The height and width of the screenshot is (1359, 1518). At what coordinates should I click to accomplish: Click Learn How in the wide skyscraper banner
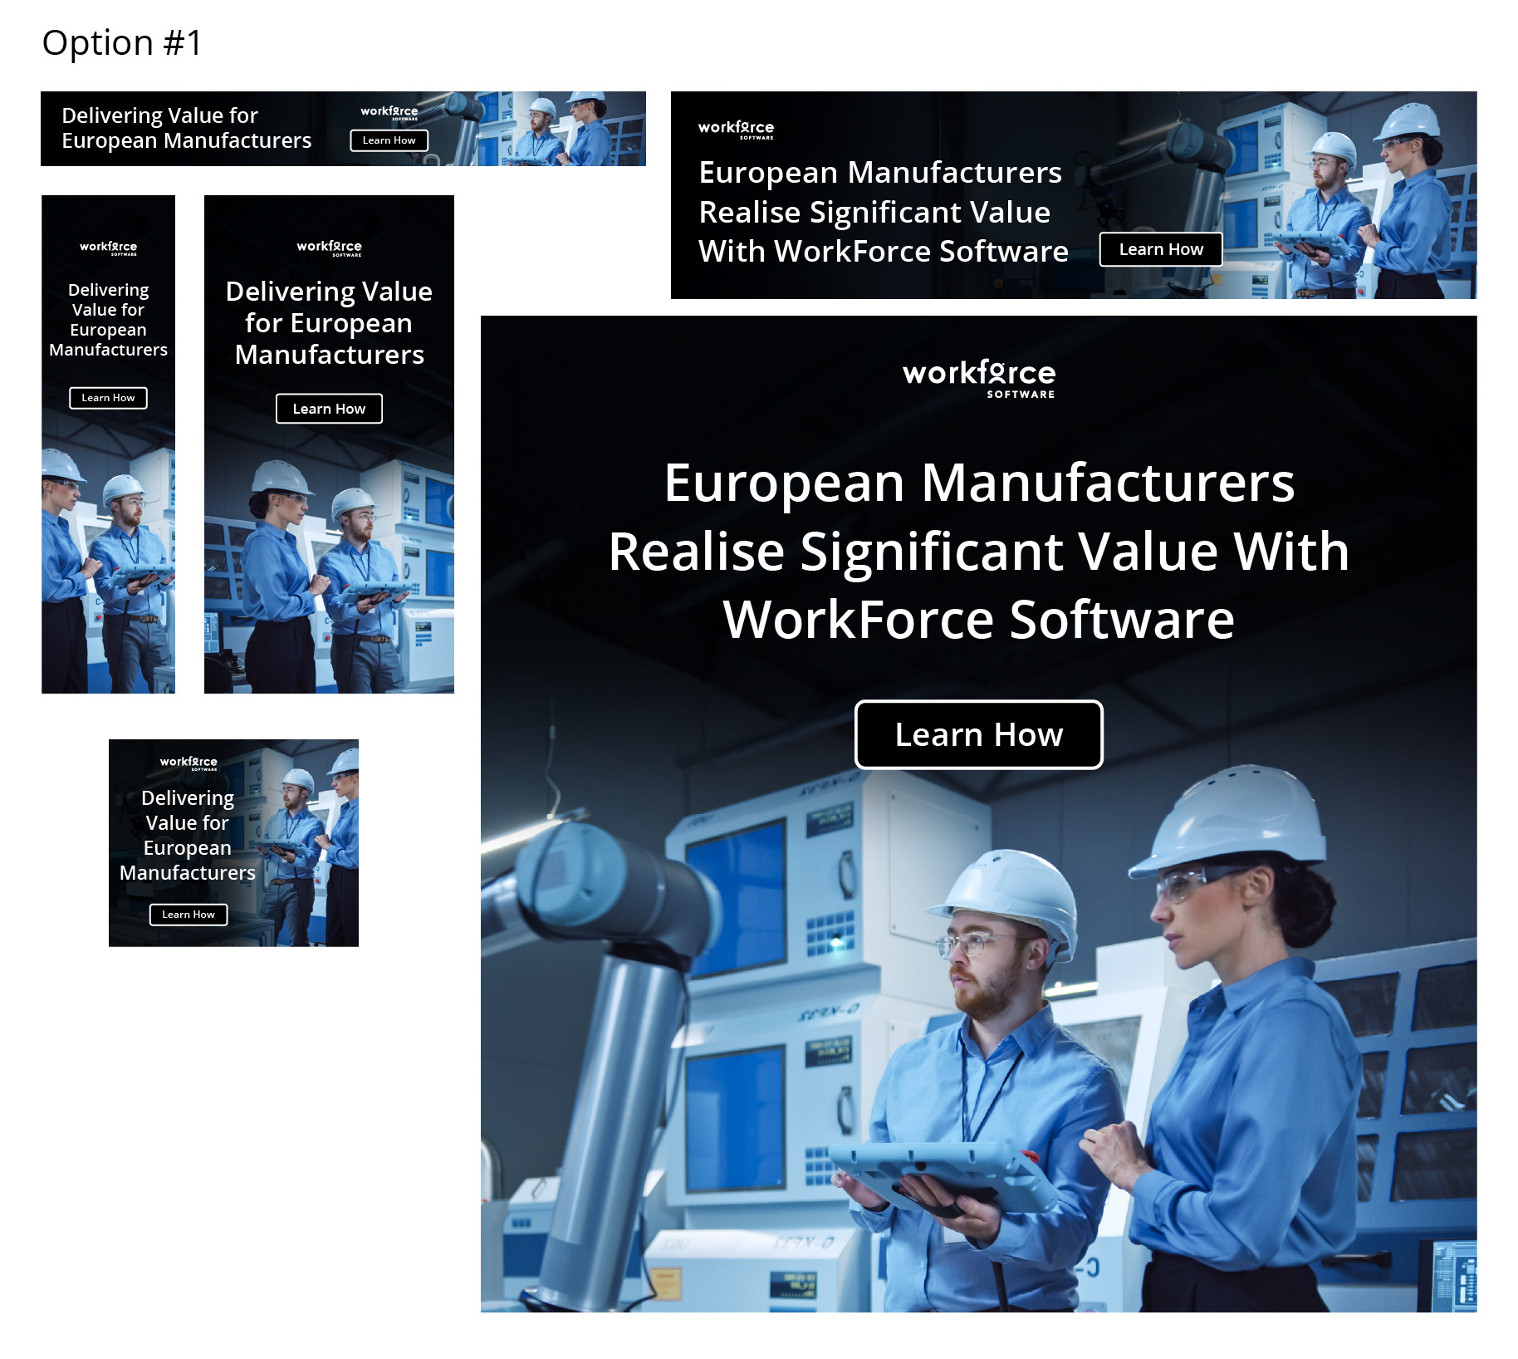[x=329, y=409]
